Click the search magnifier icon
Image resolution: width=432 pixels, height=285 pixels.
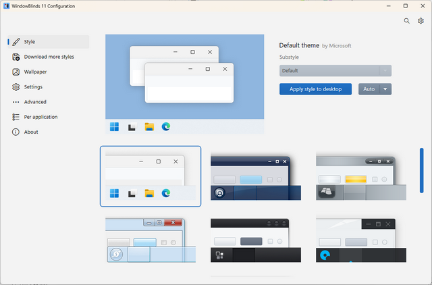tap(406, 21)
